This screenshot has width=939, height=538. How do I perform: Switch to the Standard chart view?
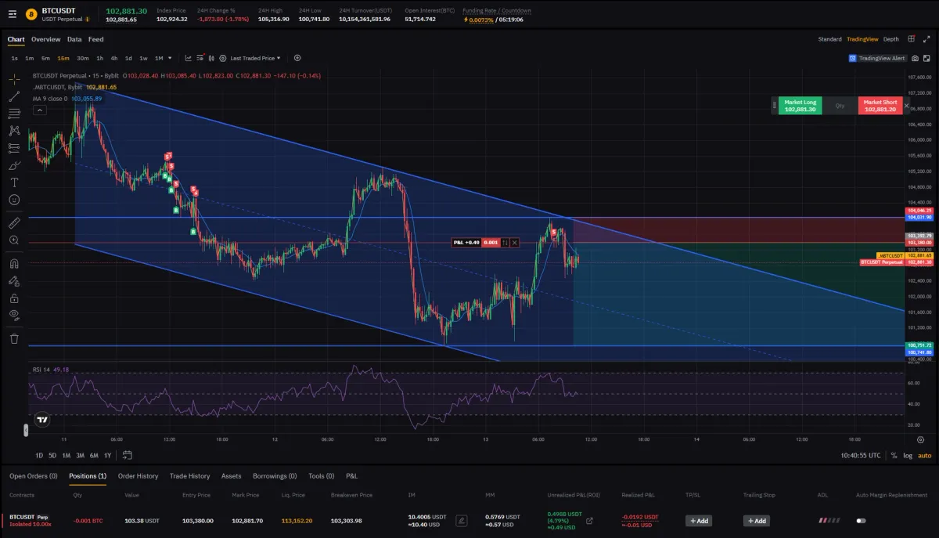pos(830,39)
